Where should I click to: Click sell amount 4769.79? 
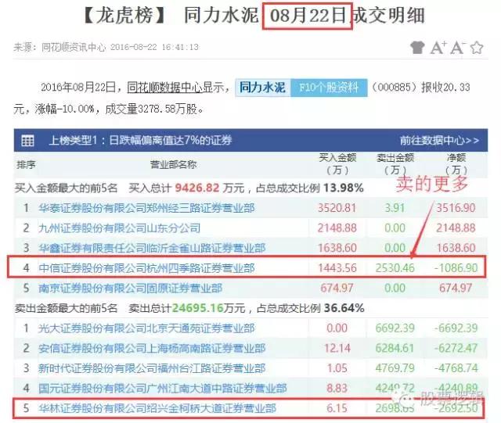pyautogui.click(x=395, y=368)
